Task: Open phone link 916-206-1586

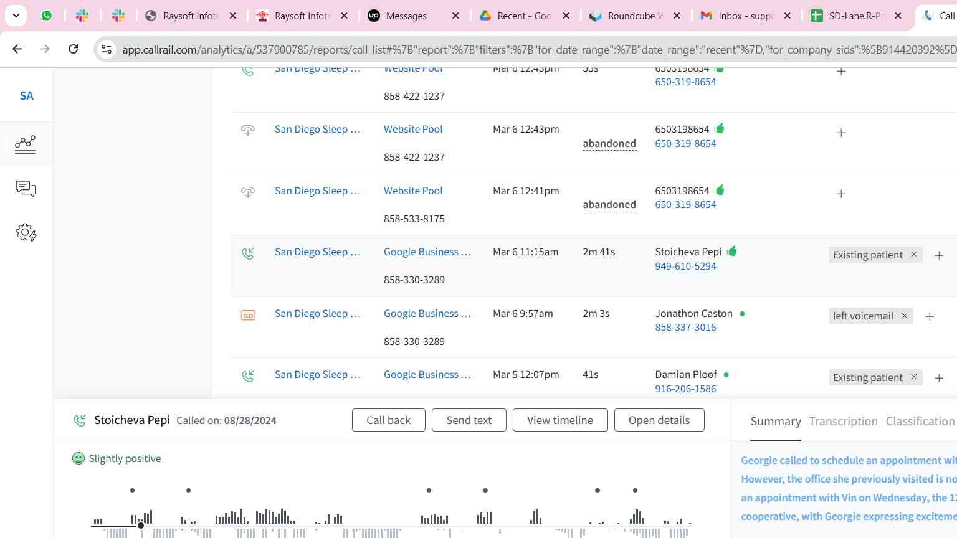Action: click(x=685, y=389)
